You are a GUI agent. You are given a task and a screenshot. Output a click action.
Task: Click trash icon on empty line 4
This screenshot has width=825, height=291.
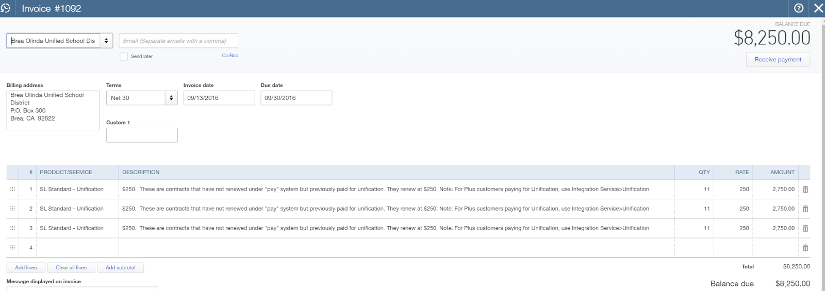[x=805, y=248]
